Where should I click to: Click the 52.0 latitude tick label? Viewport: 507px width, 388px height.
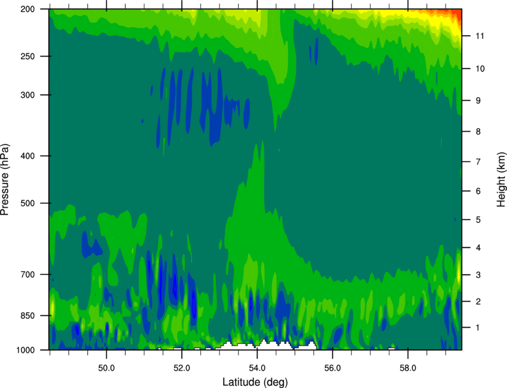[182, 368]
